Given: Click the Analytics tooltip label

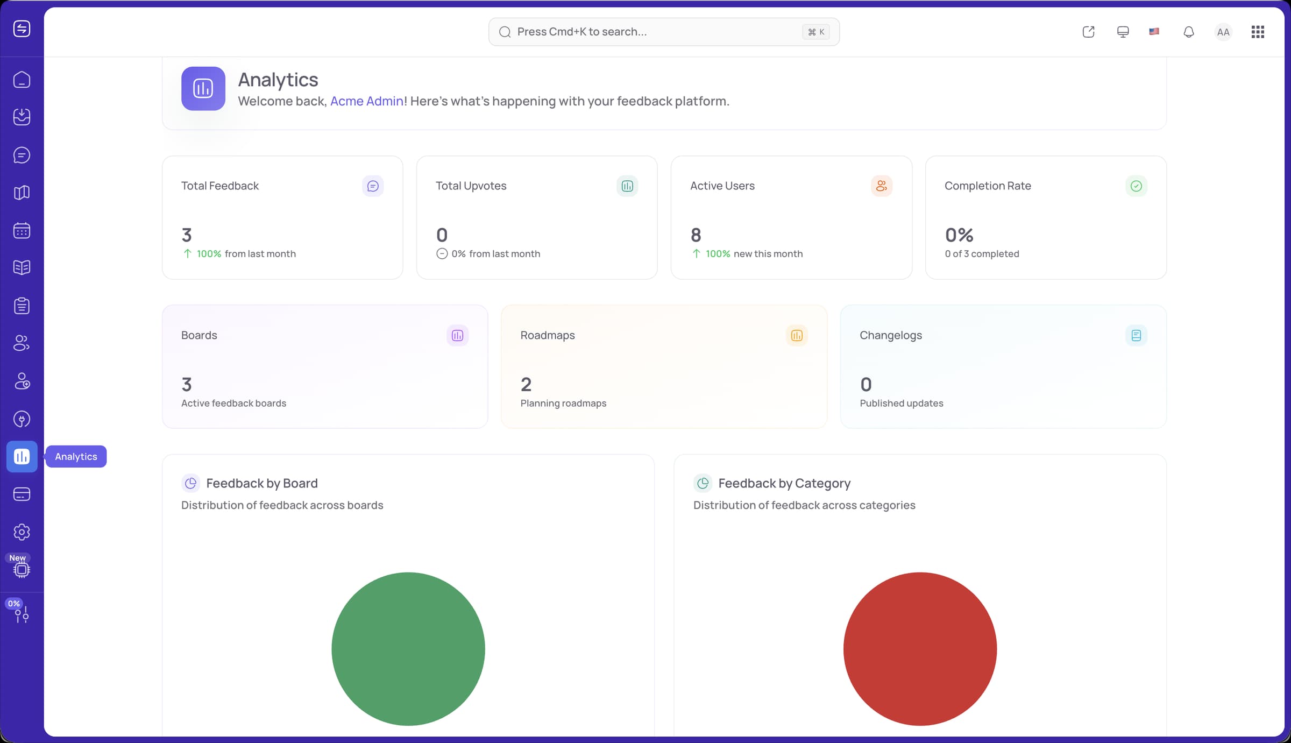Looking at the screenshot, I should (76, 456).
